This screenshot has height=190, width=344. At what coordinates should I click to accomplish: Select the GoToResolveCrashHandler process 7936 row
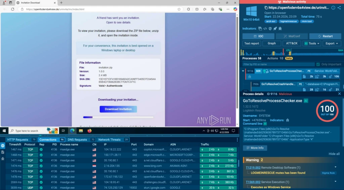296,87
